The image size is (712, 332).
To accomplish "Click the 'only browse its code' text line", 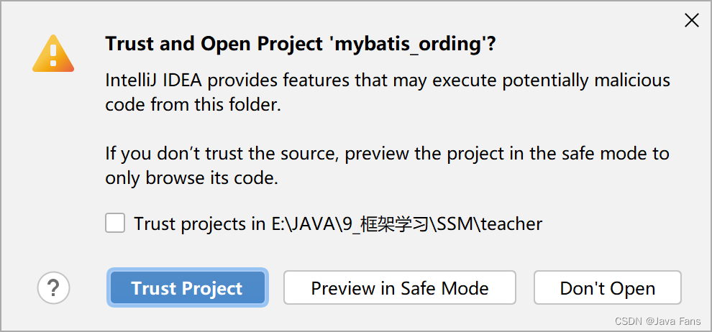I will (191, 178).
